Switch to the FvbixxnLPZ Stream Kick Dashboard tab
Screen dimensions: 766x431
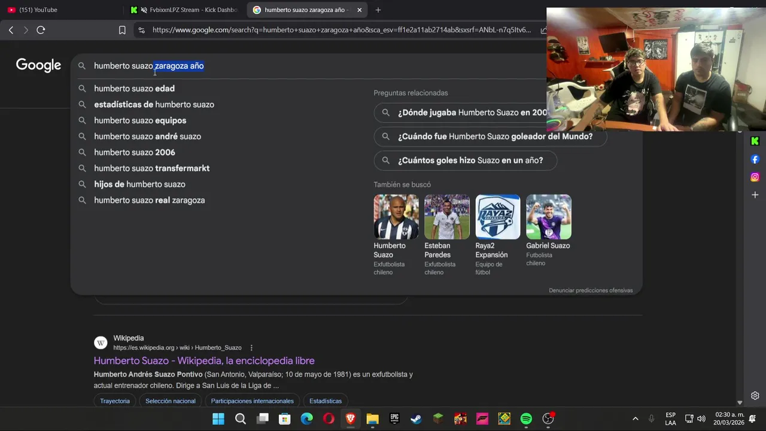pos(184,10)
